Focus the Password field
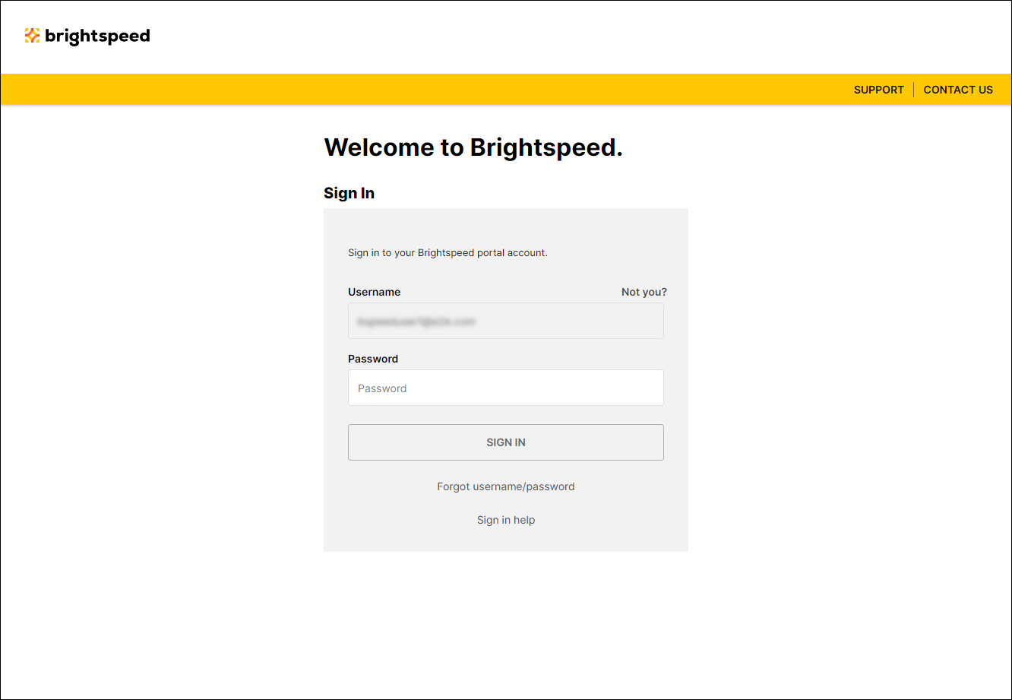 coord(506,388)
